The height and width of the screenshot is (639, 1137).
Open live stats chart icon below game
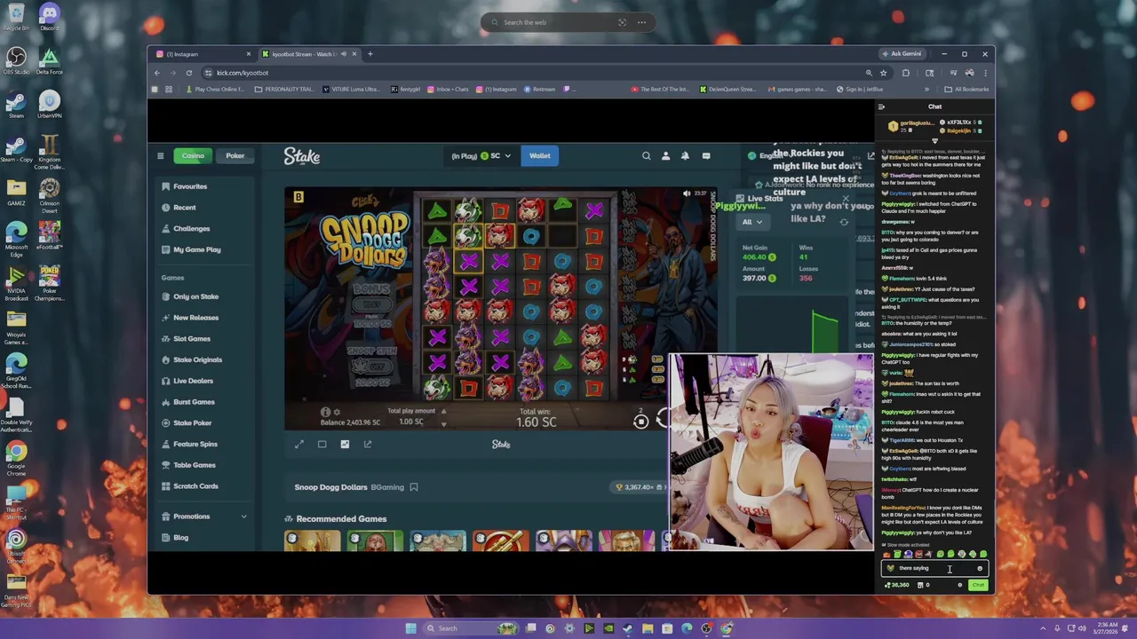[345, 444]
